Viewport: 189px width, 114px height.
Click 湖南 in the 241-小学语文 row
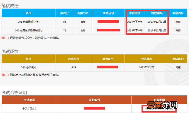(178, 67)
